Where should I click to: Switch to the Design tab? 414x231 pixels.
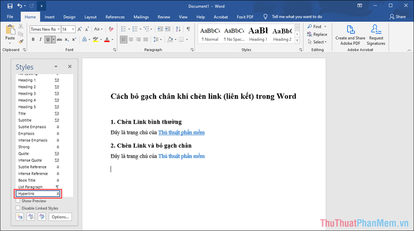click(x=69, y=17)
